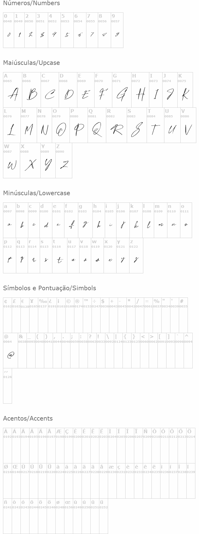Click the digit 0 glyph cell
Image resolution: width=199 pixels, height=534 pixels.
pyautogui.click(x=8, y=30)
